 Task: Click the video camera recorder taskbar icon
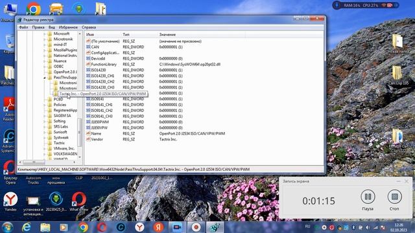(177, 227)
